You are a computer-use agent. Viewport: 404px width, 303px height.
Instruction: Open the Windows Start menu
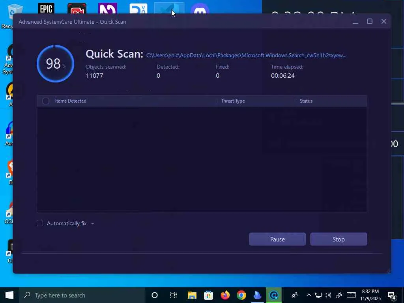click(9, 295)
